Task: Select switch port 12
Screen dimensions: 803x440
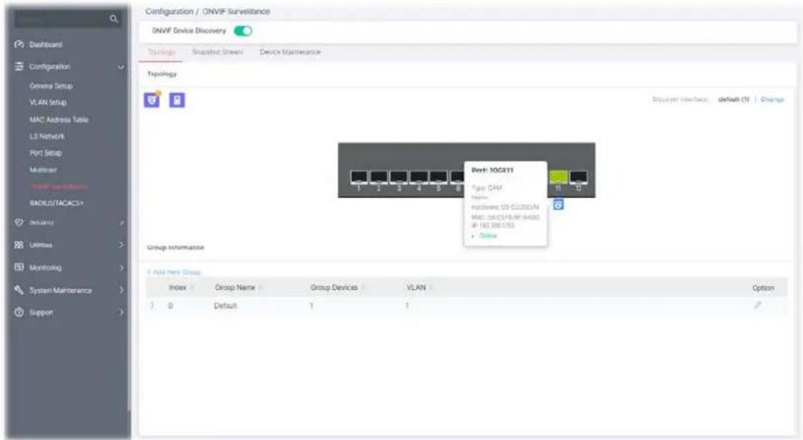Action: [x=579, y=177]
